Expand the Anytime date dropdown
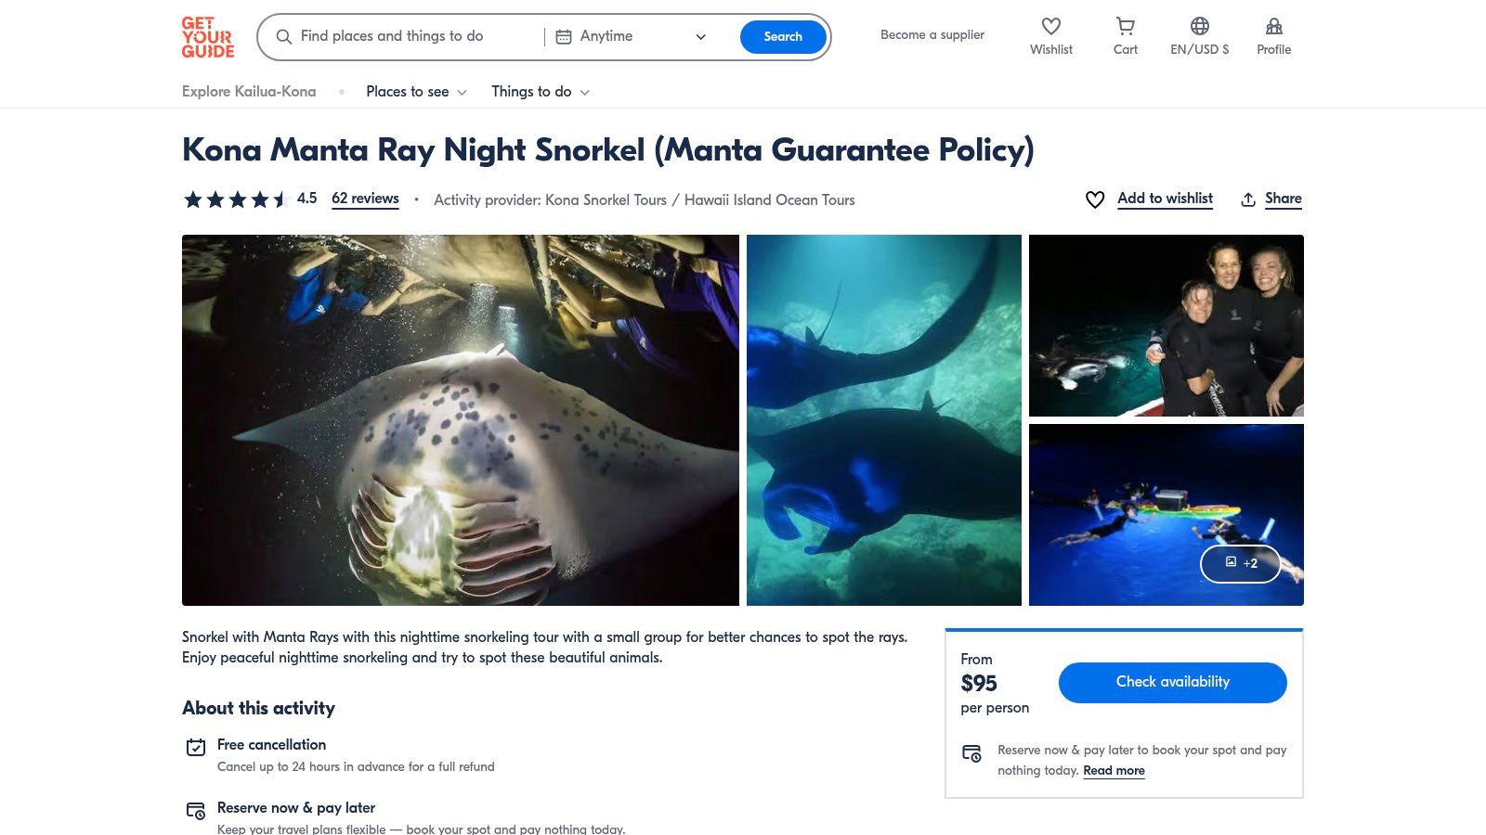This screenshot has width=1486, height=835. pyautogui.click(x=700, y=37)
